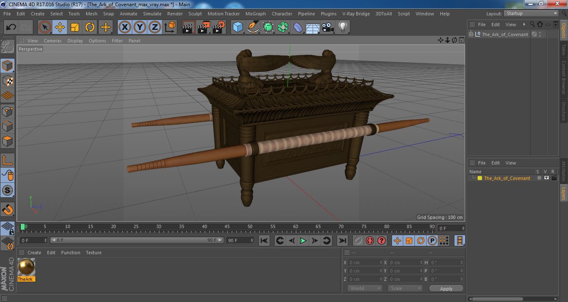
Task: Click the current frame stepper field
Action: (x=451, y=228)
